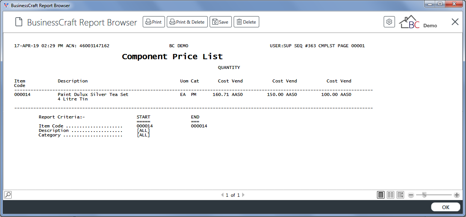
Task: Zoom in with the plus button
Action: [x=457, y=195]
